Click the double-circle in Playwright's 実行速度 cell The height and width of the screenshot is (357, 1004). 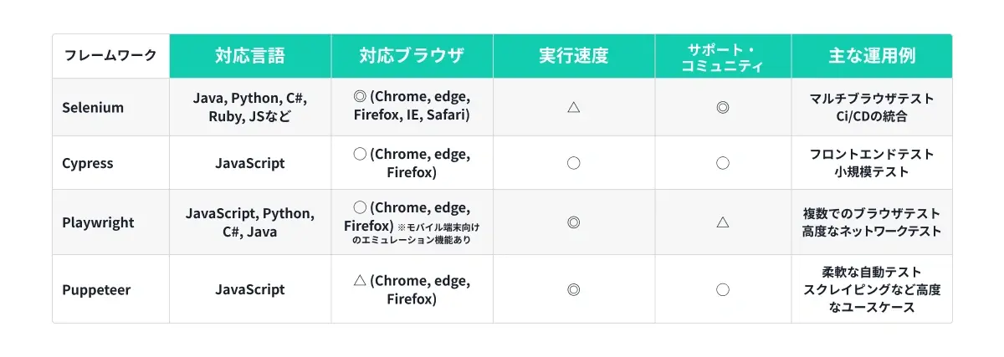[574, 222]
